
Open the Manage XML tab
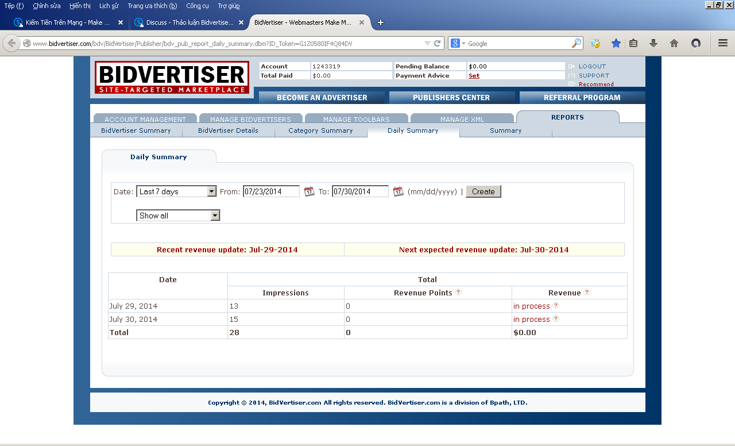462,119
